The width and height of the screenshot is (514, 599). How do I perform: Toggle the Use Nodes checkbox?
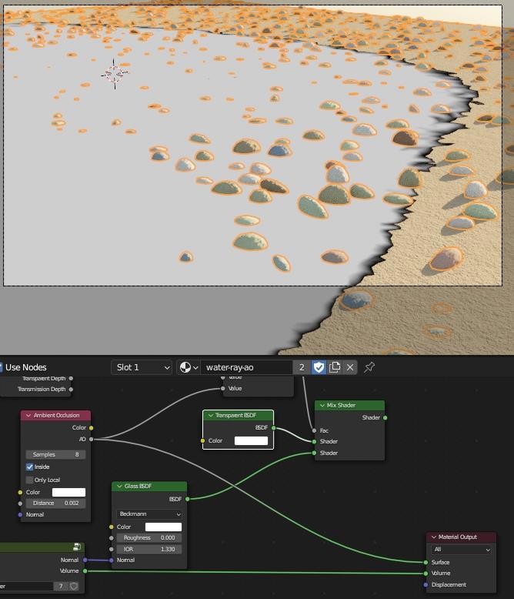tap(2, 367)
